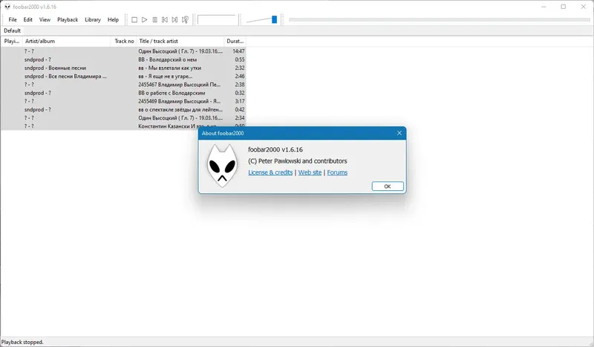Select track 'ВВ - Володарский о нем'

[x=123, y=59]
